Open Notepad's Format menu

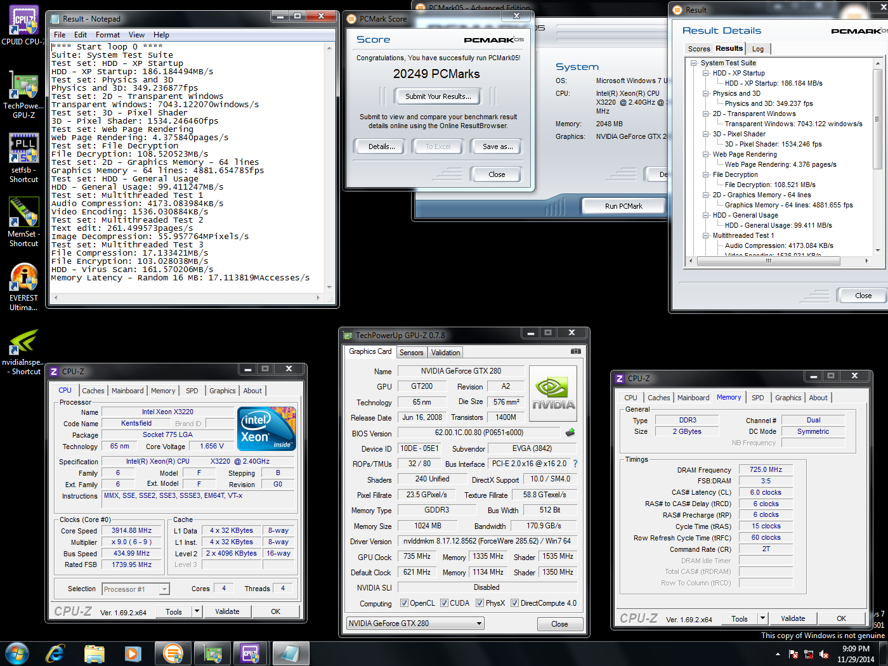coord(107,35)
